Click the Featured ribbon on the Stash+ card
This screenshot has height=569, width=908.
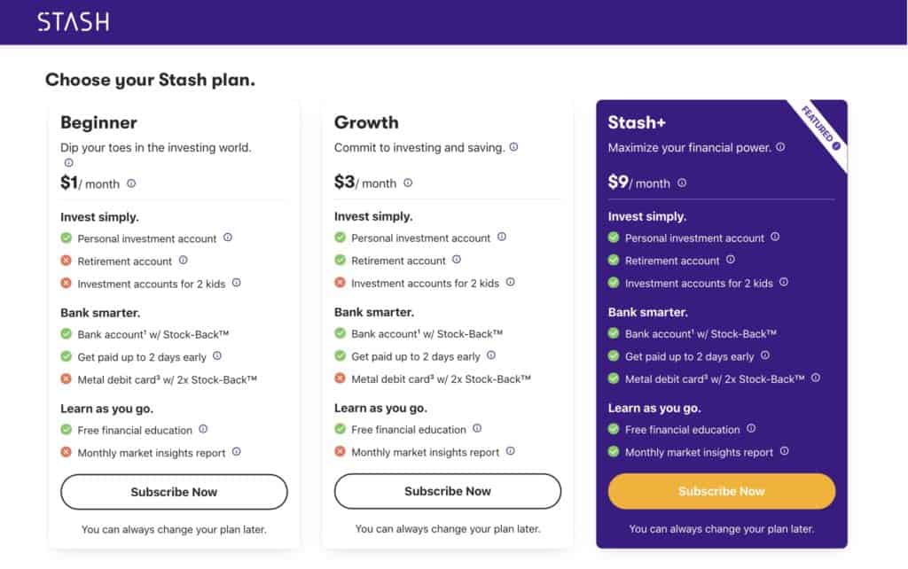(820, 128)
